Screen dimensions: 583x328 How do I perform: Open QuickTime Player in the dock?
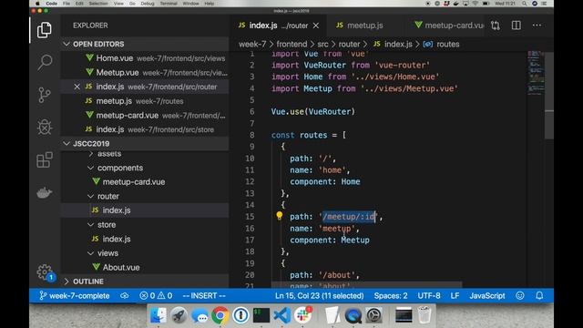[353, 315]
